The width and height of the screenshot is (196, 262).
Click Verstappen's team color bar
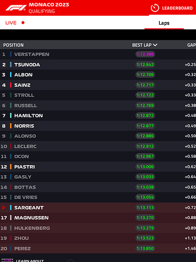[10, 54]
